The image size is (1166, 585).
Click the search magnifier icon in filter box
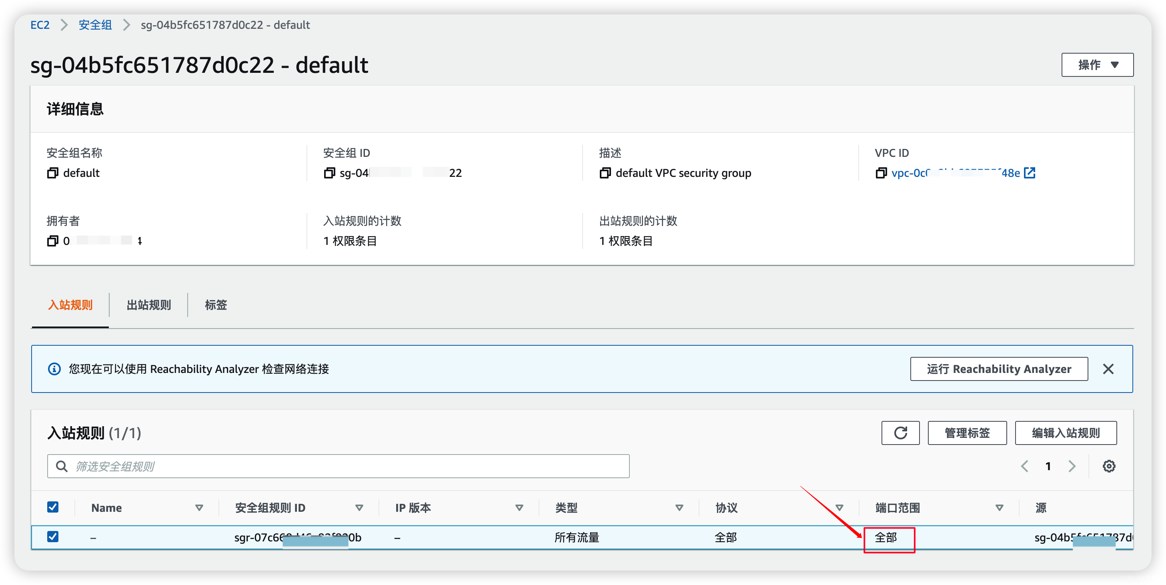coord(62,466)
